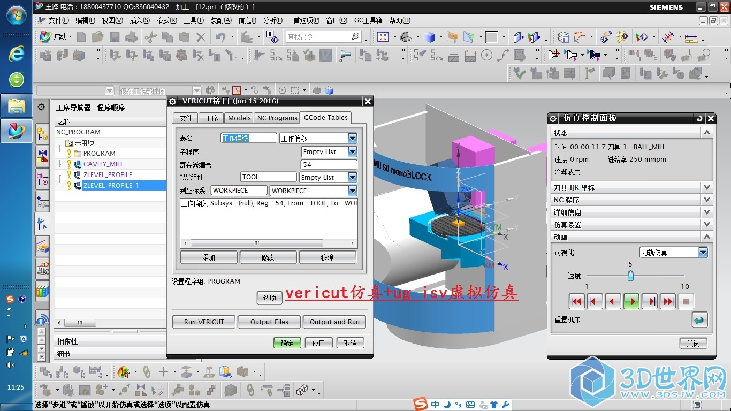Click the 关闭 Close button in simulation panel
This screenshot has width=731, height=411.
click(x=694, y=344)
